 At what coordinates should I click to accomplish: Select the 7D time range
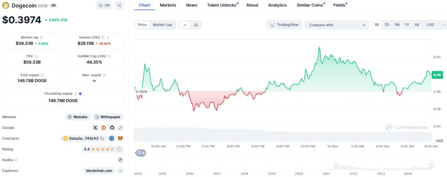tap(387, 25)
